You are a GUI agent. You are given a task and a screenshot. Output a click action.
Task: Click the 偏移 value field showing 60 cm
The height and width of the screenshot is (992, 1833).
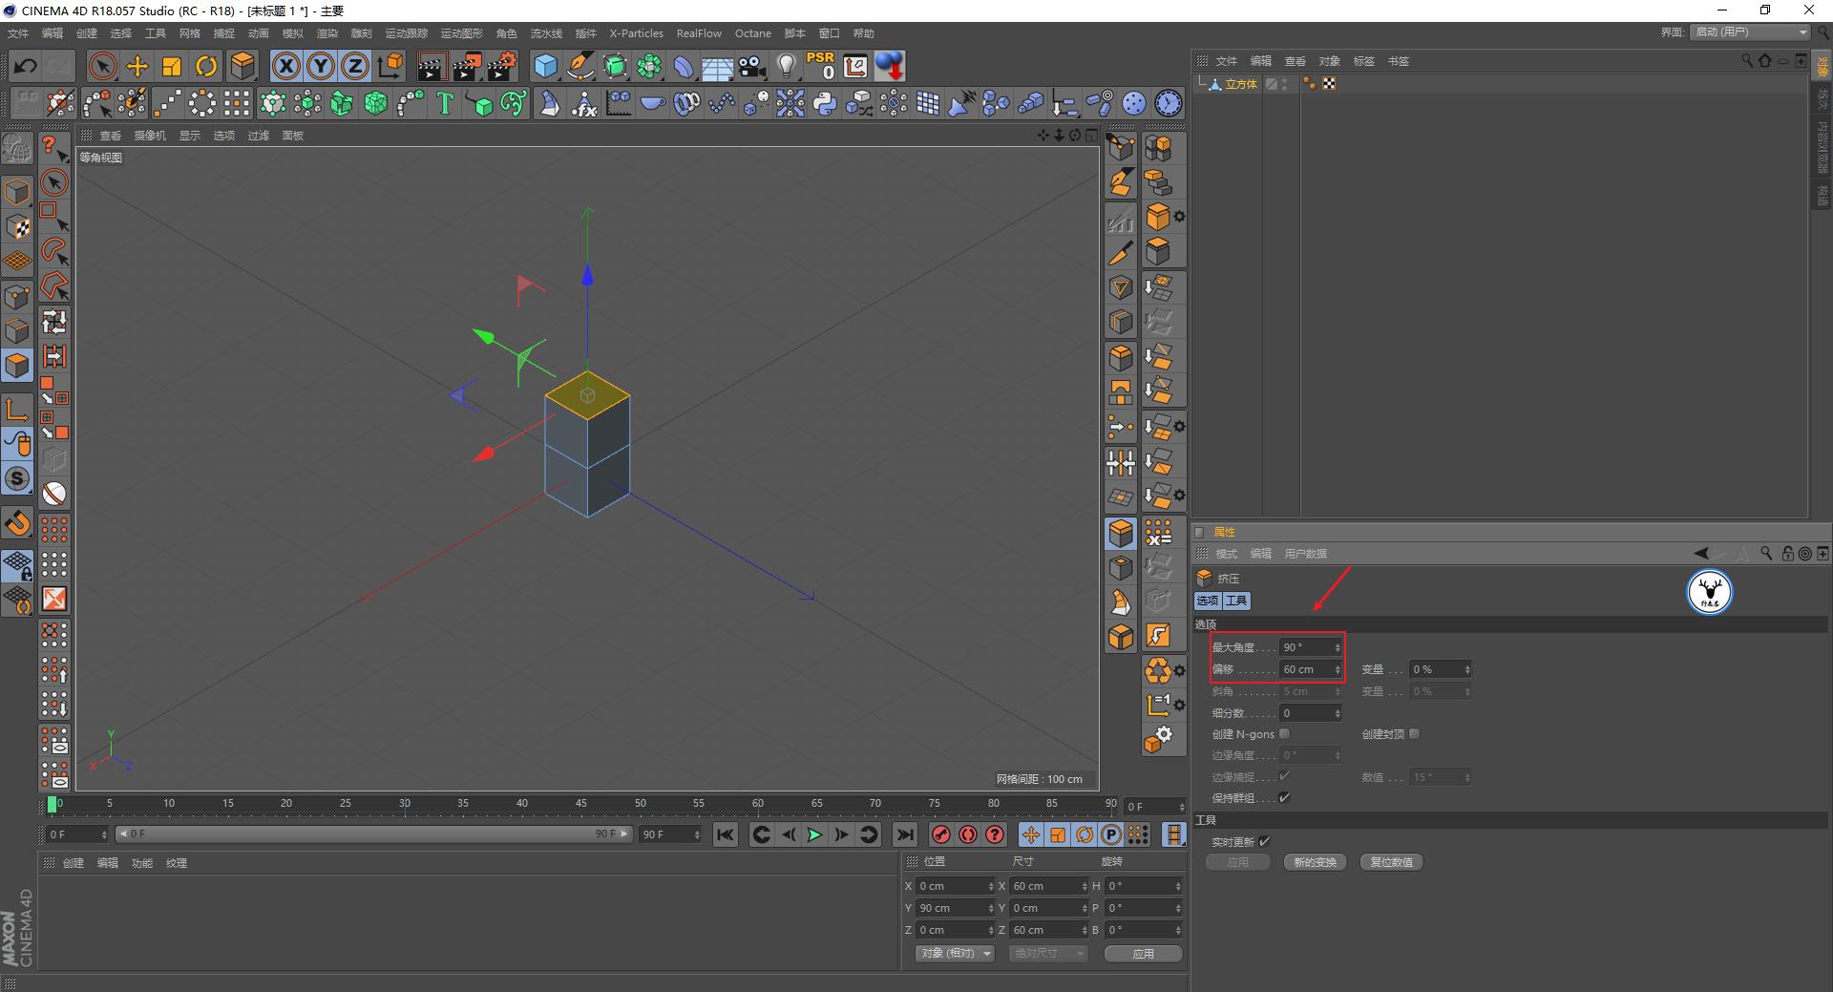(x=1304, y=669)
